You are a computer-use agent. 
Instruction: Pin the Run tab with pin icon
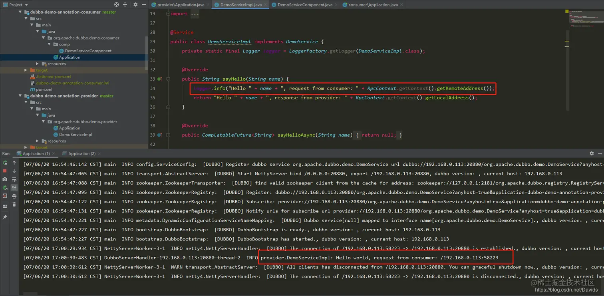click(x=5, y=217)
